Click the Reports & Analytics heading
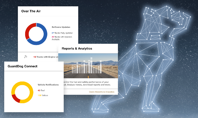Viewport: 198px width, 118px height. click(77, 49)
